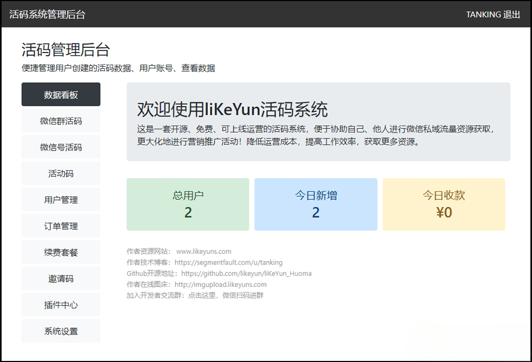Click the TANKING account name
This screenshot has height=362, width=532.
coord(483,15)
